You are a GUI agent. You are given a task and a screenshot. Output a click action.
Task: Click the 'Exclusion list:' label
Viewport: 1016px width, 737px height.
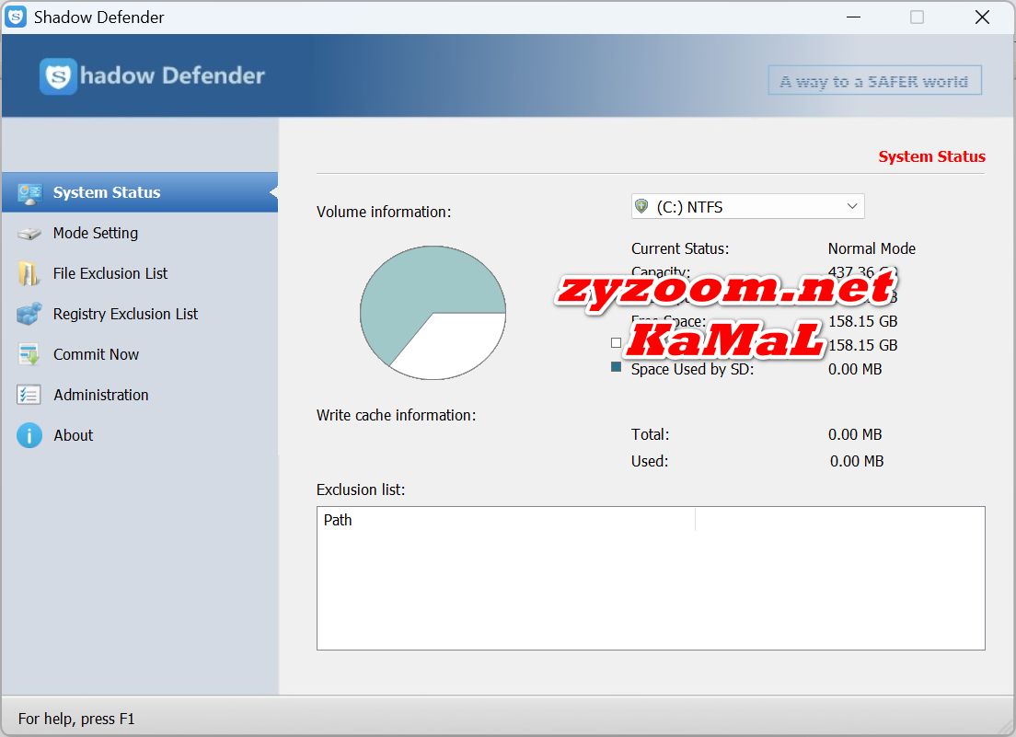(360, 489)
